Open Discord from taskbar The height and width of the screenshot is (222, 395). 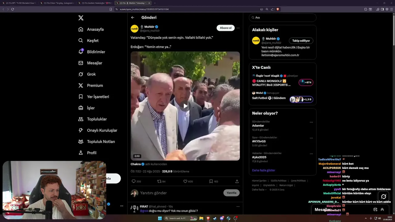(222, 218)
